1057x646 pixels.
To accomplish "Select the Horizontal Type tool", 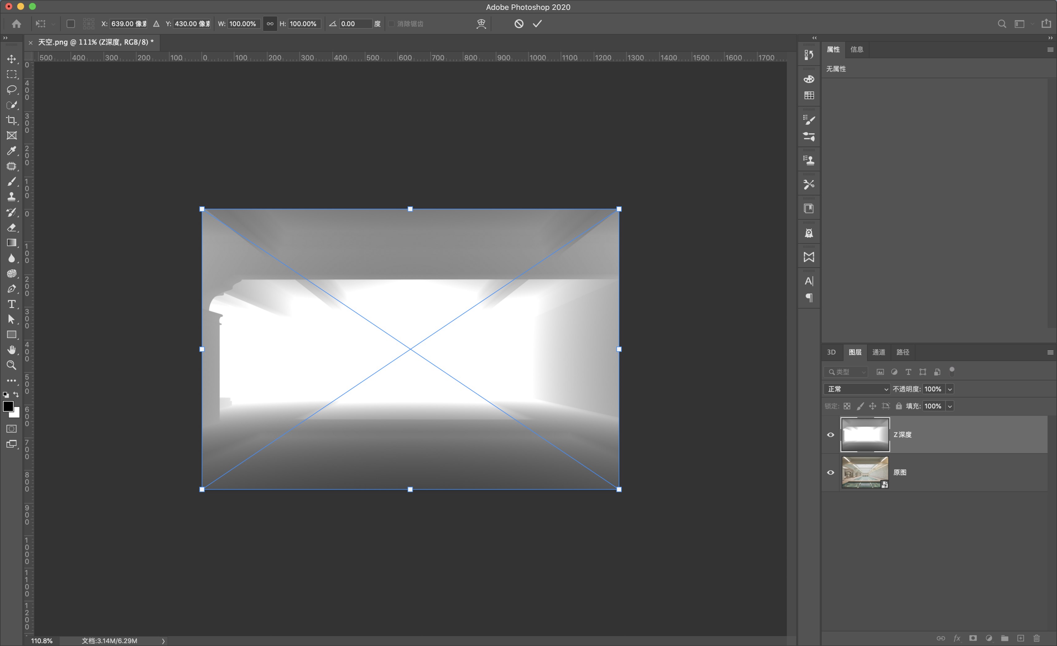I will (11, 304).
